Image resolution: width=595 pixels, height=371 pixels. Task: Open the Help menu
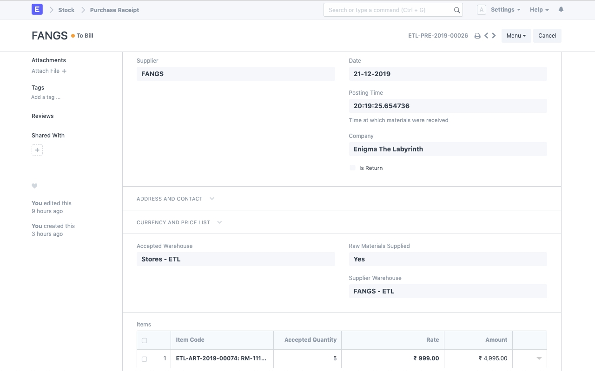pyautogui.click(x=539, y=10)
